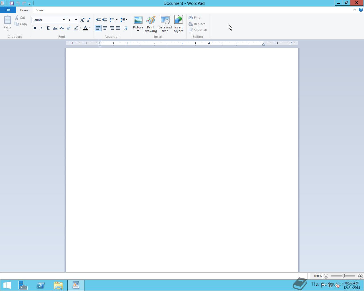Open the font size dropdown arrow

click(x=76, y=20)
